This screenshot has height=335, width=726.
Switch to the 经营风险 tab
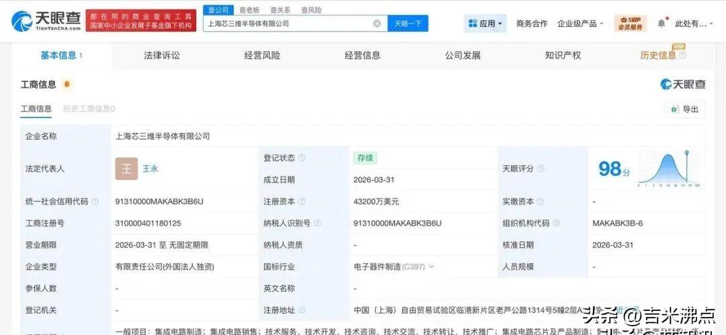(x=262, y=56)
